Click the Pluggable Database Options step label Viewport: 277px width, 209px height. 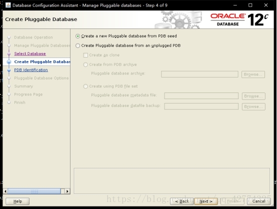tap(41, 78)
